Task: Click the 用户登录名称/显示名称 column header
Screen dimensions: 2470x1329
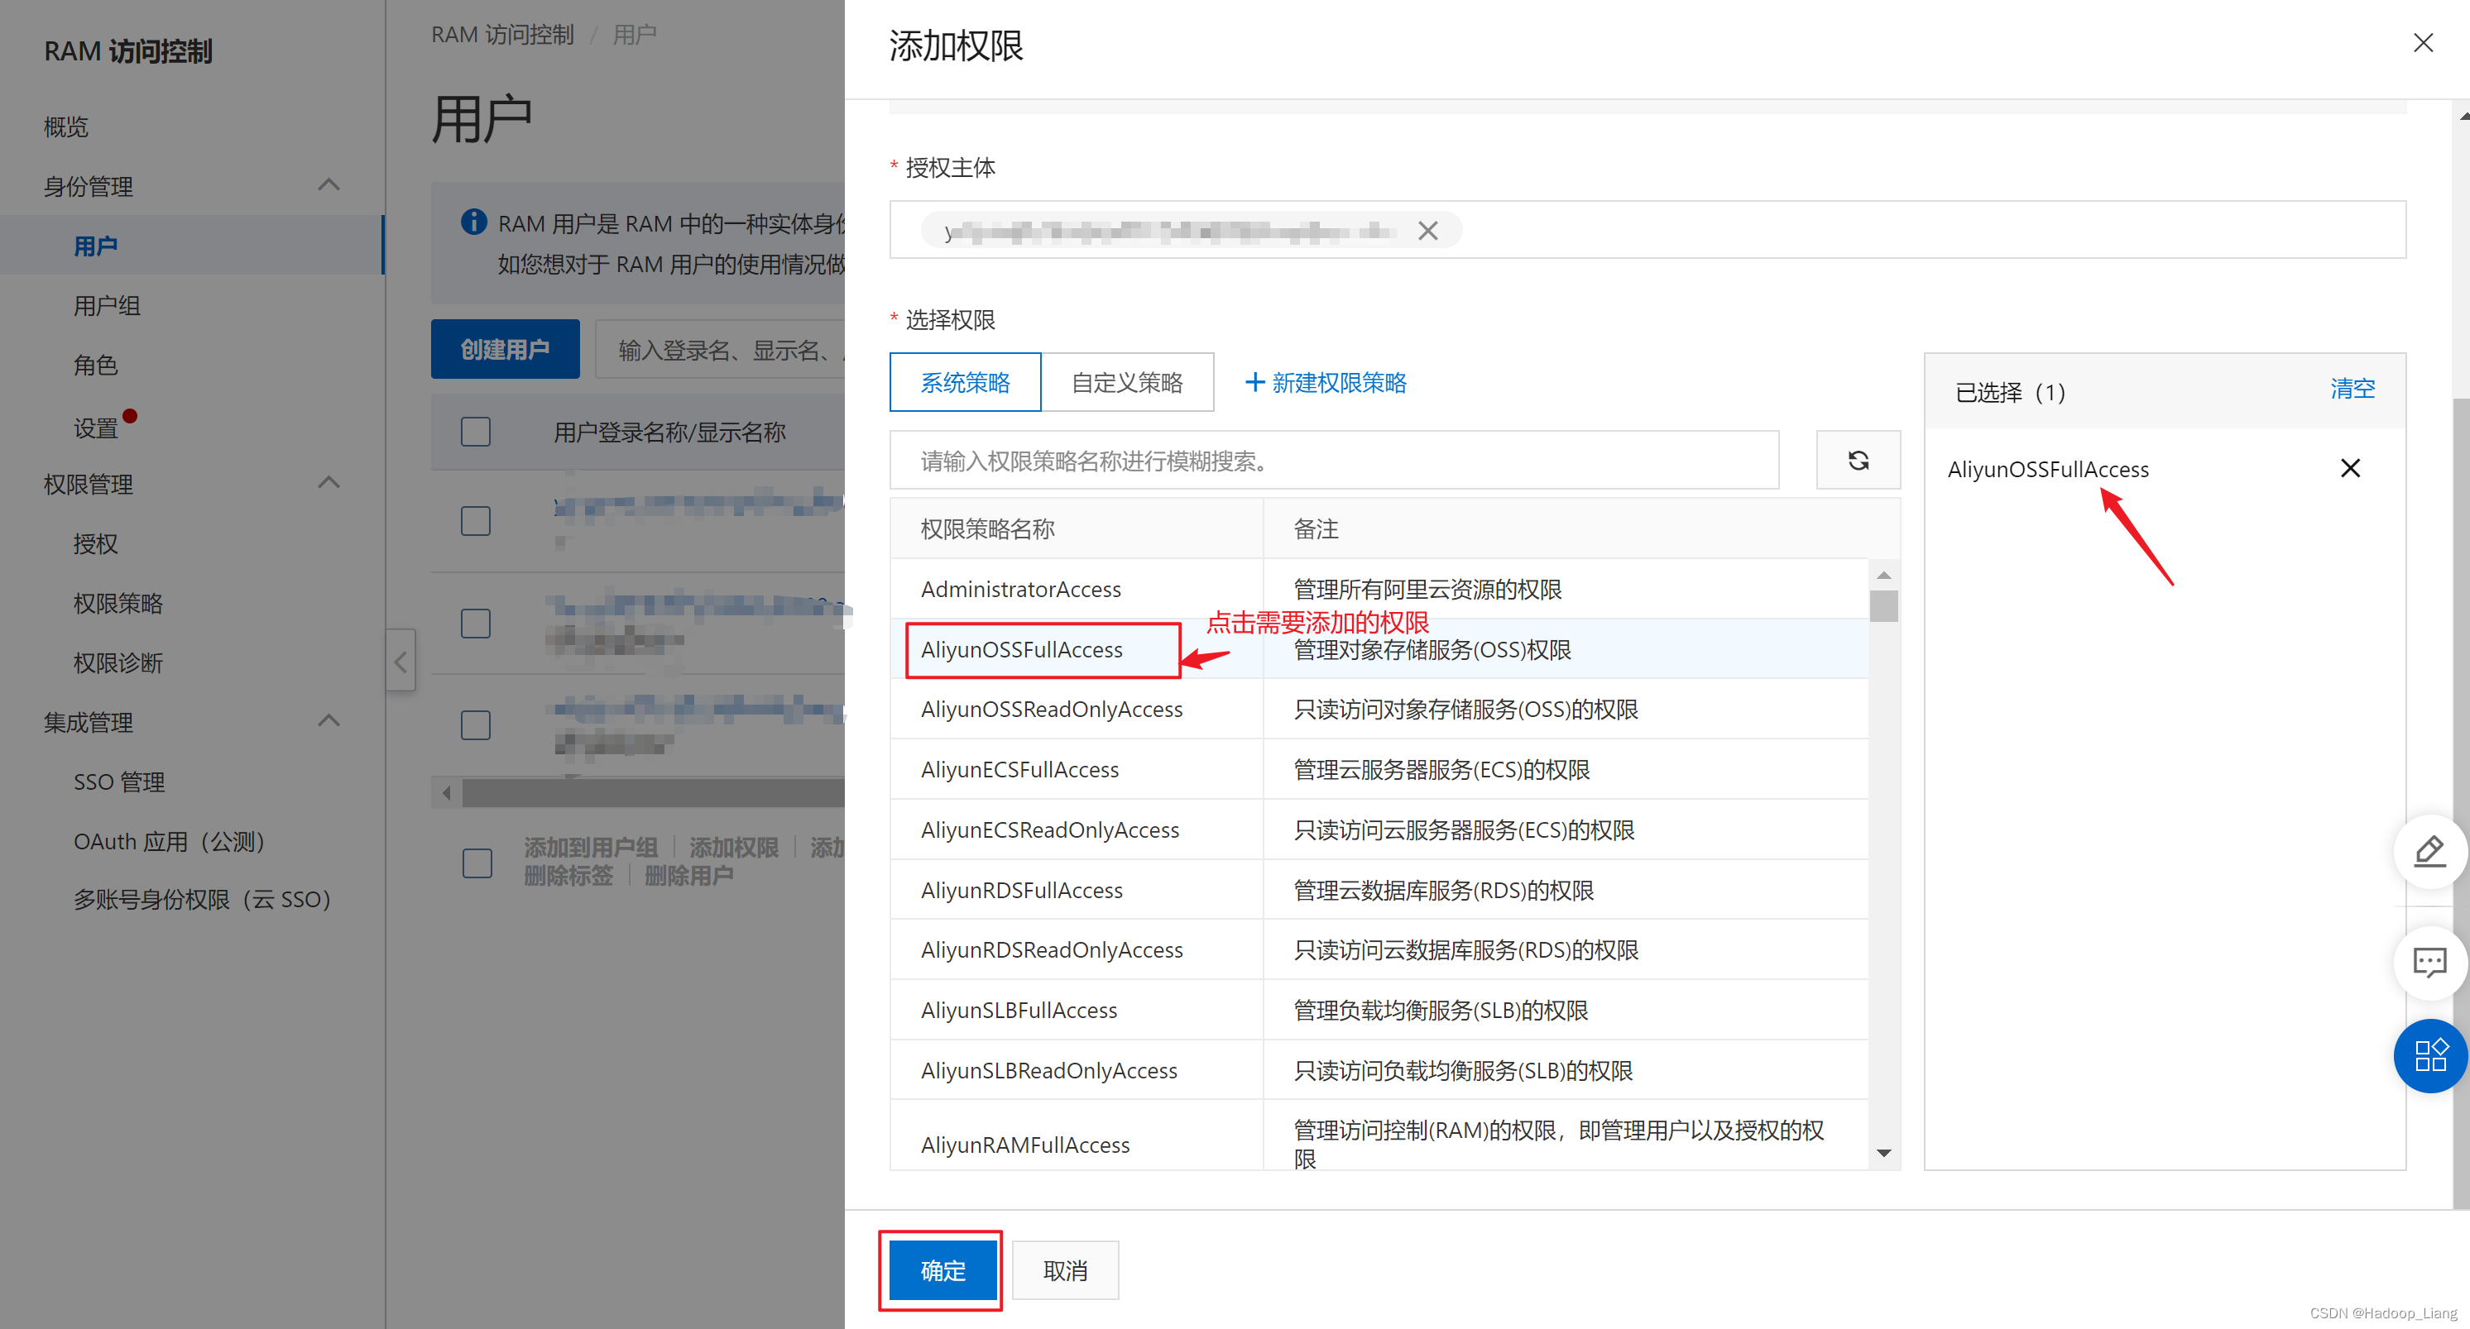Action: point(669,433)
